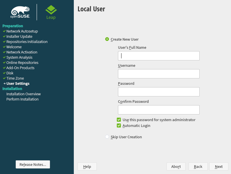Go back with the Back button

click(x=198, y=166)
